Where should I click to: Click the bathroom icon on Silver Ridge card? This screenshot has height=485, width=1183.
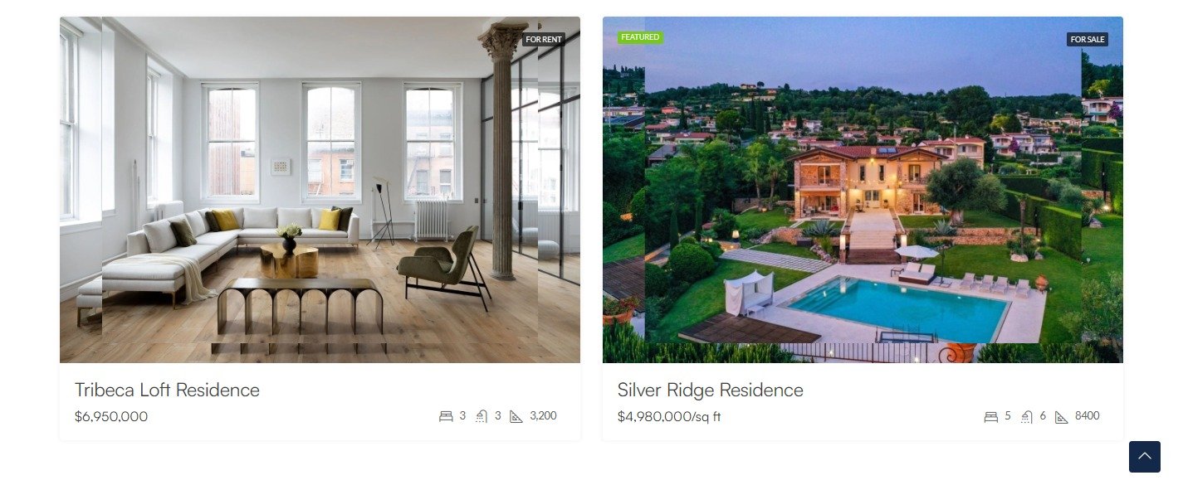tap(1027, 416)
